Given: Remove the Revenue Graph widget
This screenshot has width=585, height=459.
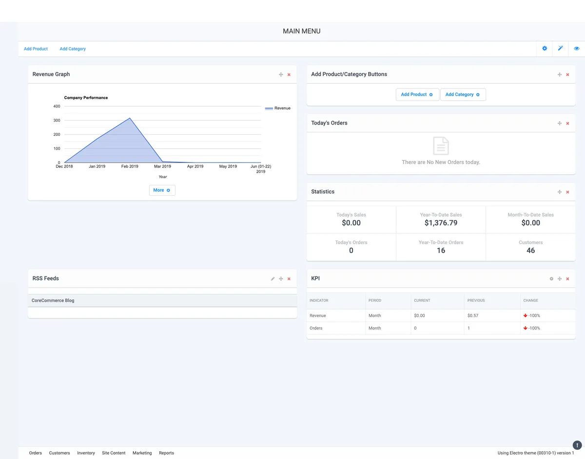Looking at the screenshot, I should [289, 74].
